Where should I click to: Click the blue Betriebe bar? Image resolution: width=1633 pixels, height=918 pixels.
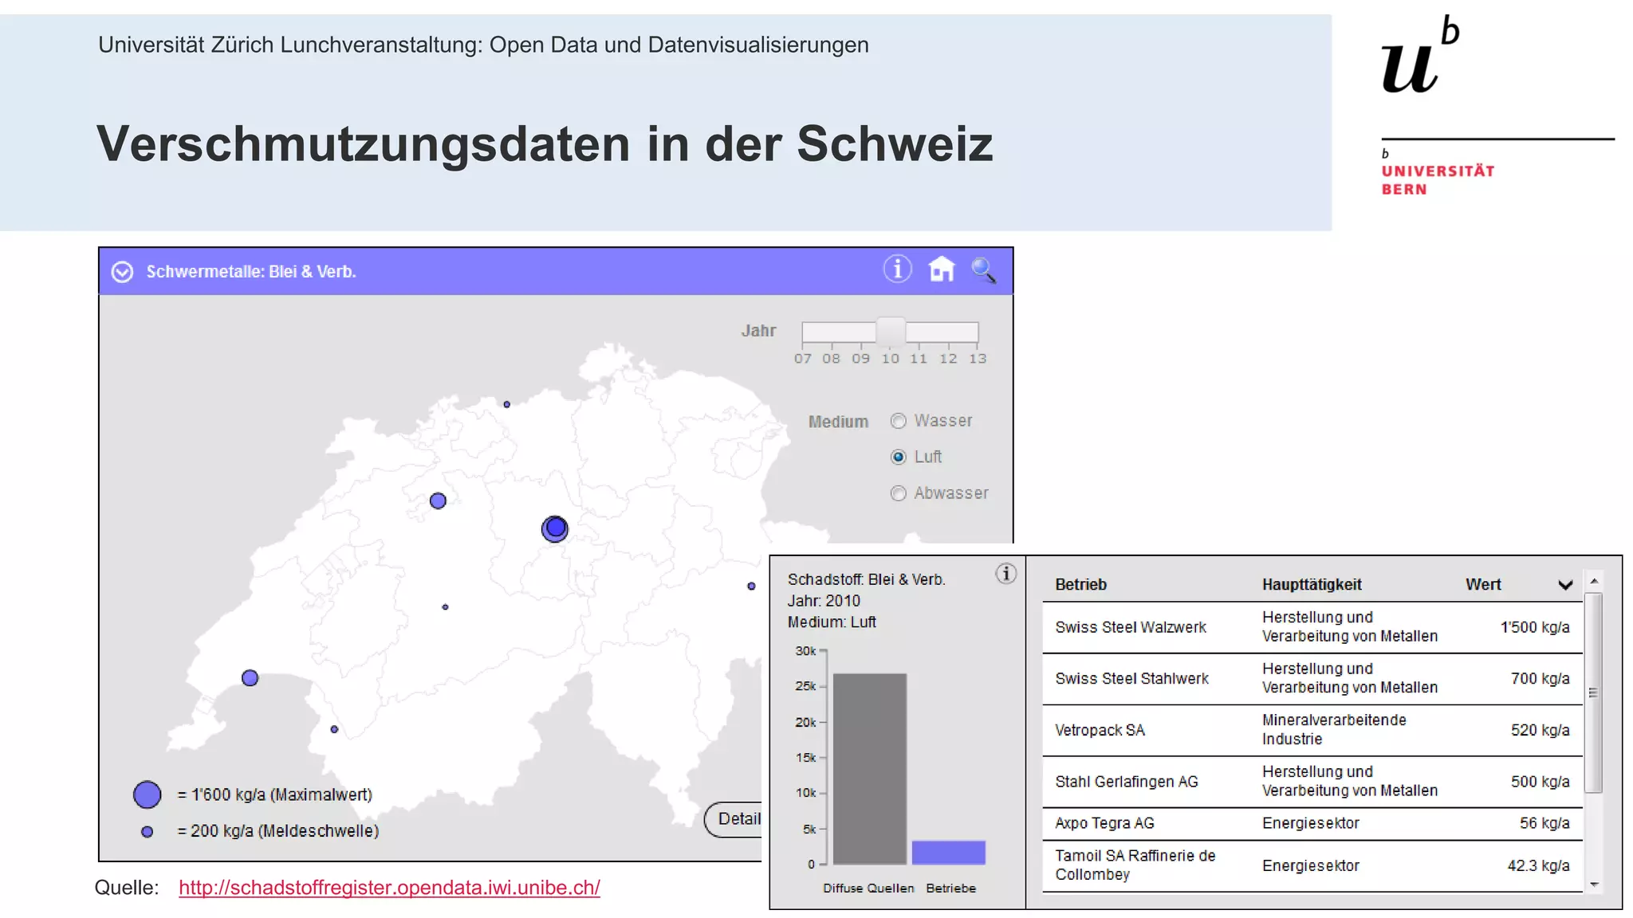949,853
